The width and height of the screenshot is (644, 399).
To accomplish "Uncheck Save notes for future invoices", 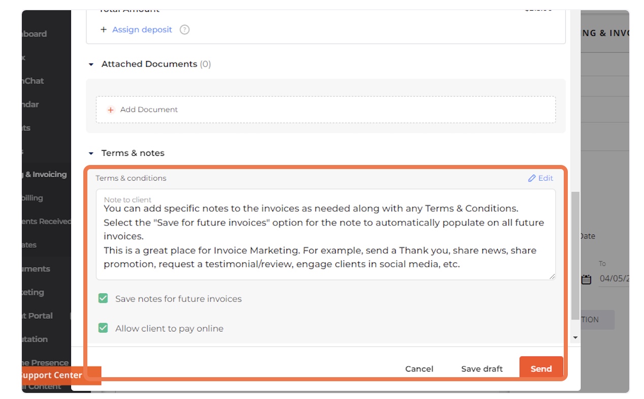I will [x=103, y=298].
